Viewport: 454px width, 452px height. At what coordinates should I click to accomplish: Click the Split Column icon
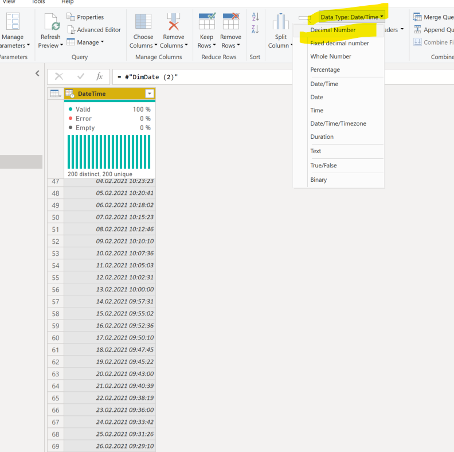(x=280, y=21)
